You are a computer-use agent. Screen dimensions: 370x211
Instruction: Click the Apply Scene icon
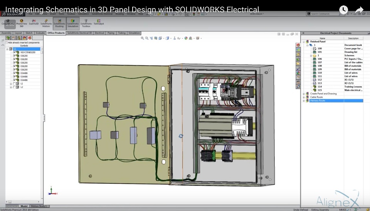coord(190,38)
